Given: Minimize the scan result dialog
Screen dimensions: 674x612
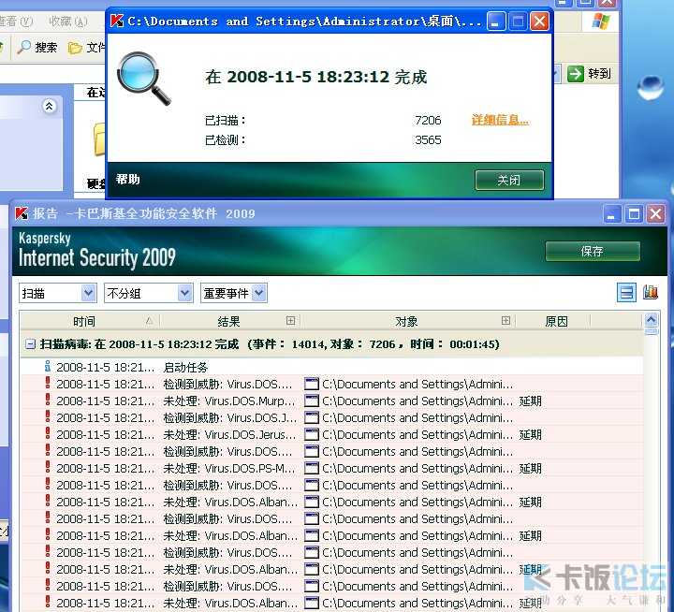Looking at the screenshot, I should [495, 22].
